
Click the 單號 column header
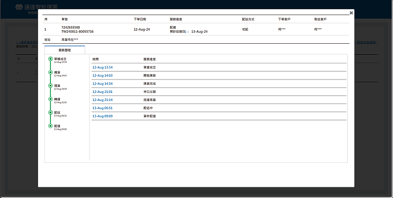[x=64, y=19]
